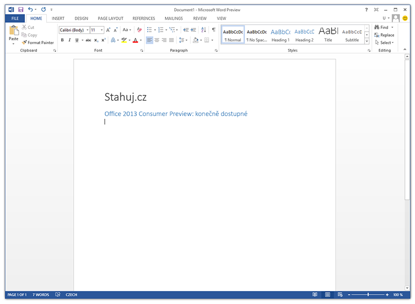Send feedback with the smiley icon

[405, 18]
